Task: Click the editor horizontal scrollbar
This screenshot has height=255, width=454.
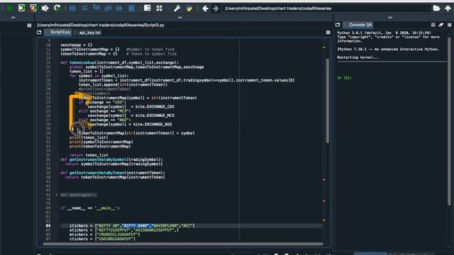Action: click(183, 244)
